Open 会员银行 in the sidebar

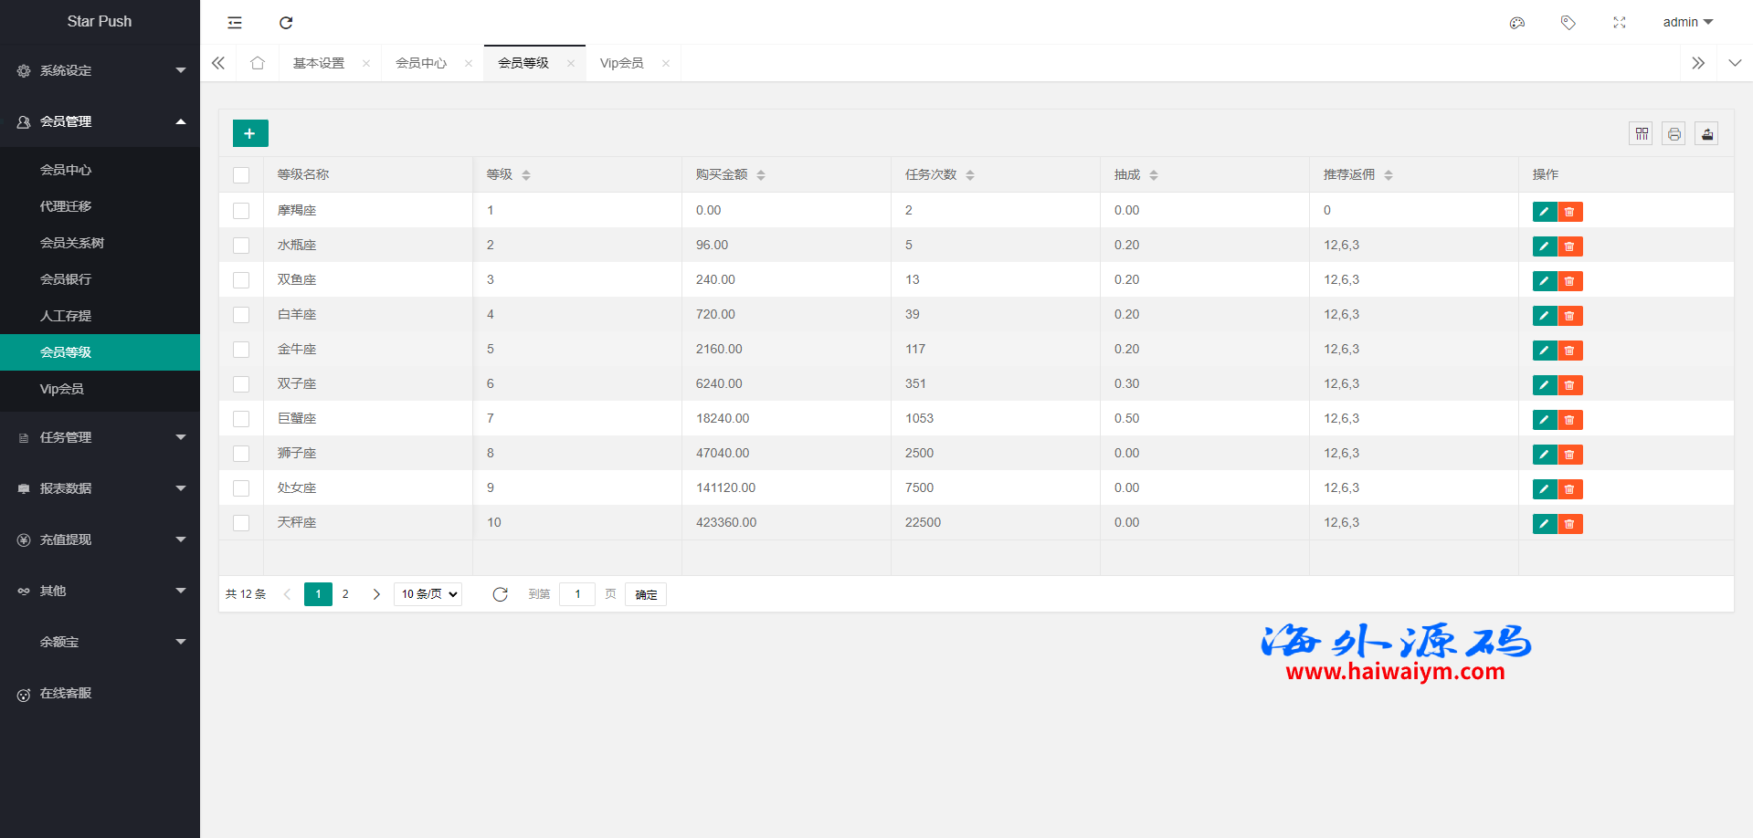66,279
